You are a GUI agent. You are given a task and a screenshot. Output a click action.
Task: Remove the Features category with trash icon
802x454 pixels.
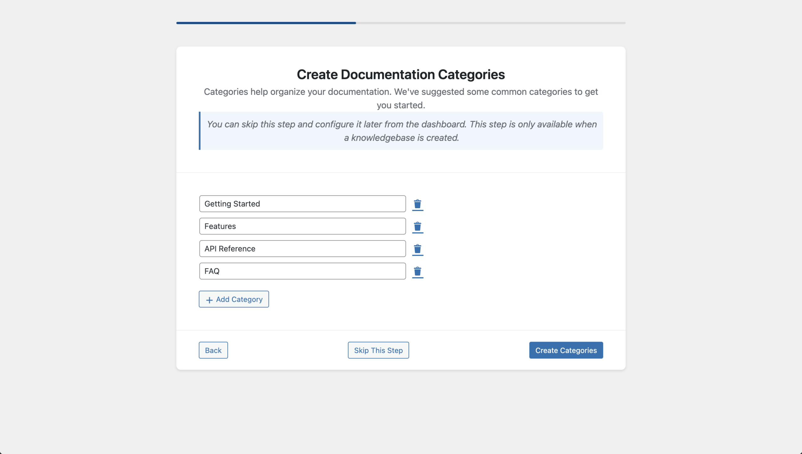[x=418, y=226]
